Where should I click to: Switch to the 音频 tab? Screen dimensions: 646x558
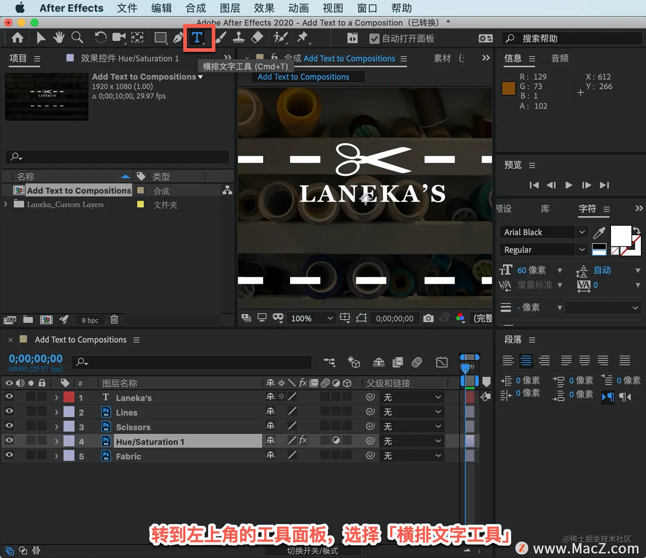click(x=560, y=58)
